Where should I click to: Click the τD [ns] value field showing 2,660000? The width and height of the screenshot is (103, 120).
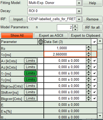coord(65,54)
